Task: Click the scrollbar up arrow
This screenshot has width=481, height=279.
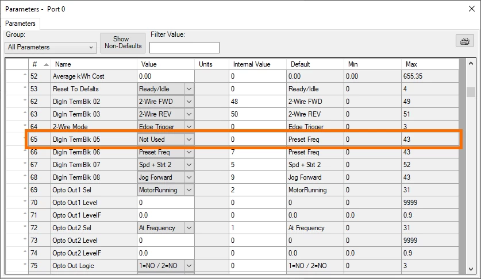Action: (x=471, y=63)
